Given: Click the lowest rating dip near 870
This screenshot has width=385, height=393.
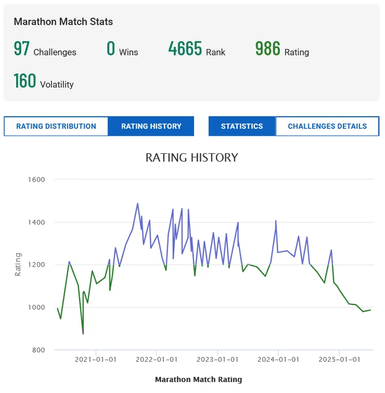Looking at the screenshot, I should [83, 333].
